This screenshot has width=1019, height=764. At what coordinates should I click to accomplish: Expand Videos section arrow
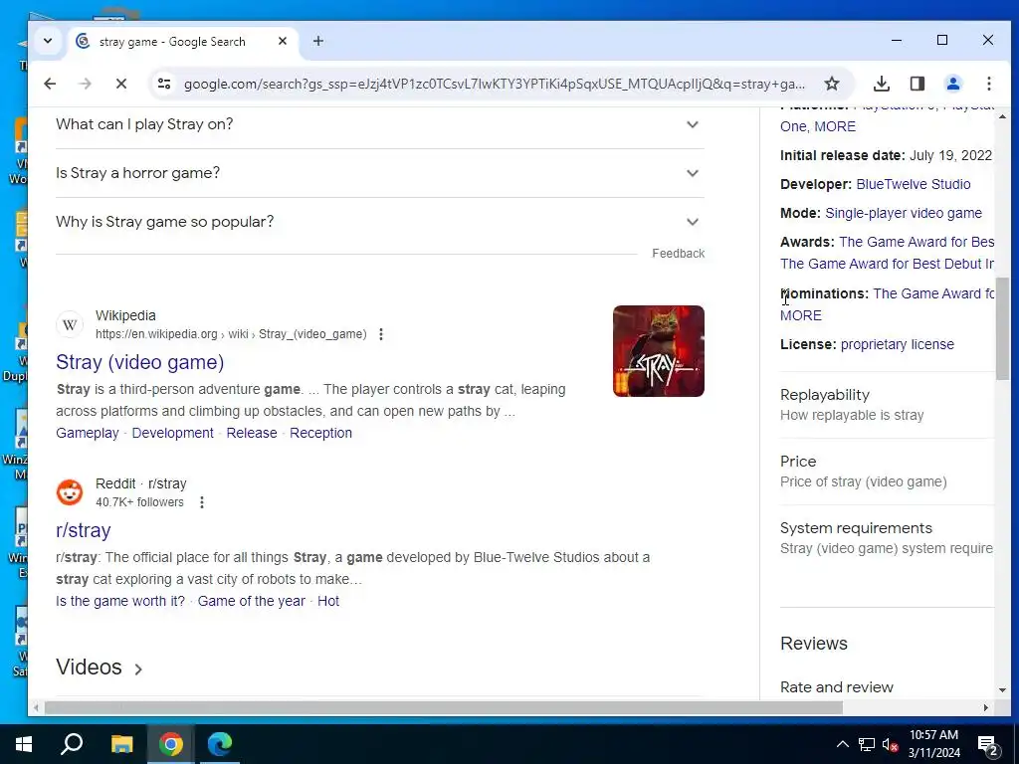tap(137, 668)
